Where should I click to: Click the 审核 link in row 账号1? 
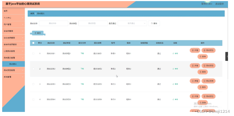tap(175, 54)
